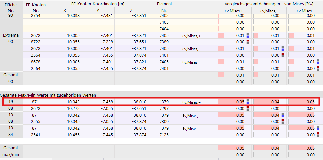The width and height of the screenshot is (323, 160).
Task: Click red min marker in element 7401 εv,Mises,- row
Action: click(283, 54)
